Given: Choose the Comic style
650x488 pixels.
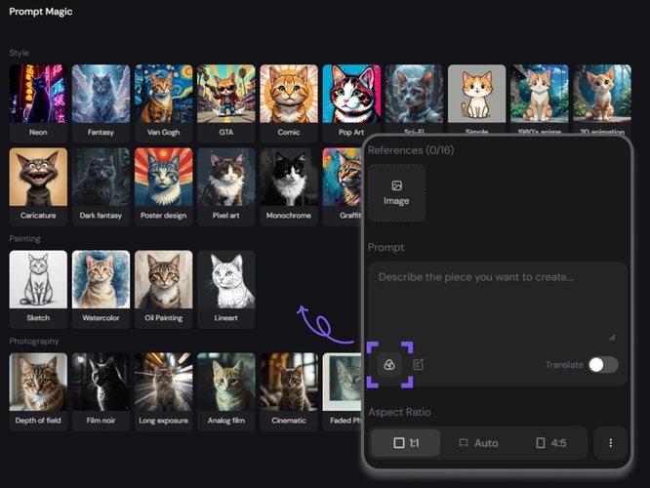Looking at the screenshot, I should 289,102.
